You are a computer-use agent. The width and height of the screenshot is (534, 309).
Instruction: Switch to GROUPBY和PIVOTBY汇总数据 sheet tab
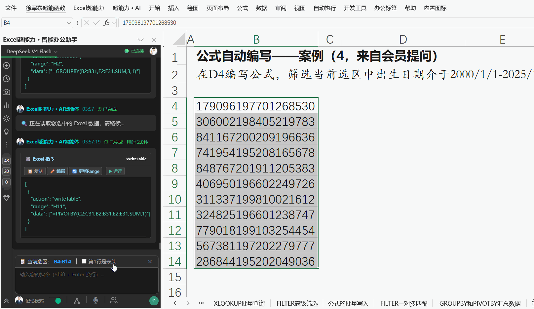pos(480,303)
